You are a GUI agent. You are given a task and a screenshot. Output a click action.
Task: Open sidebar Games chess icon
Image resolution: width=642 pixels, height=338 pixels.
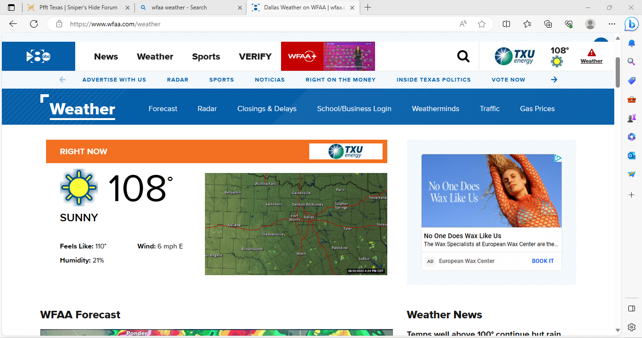632,118
